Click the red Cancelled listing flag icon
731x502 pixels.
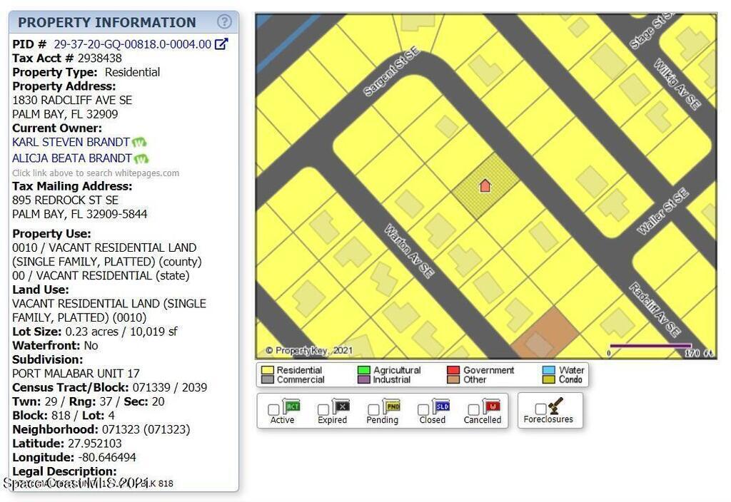pyautogui.click(x=492, y=407)
